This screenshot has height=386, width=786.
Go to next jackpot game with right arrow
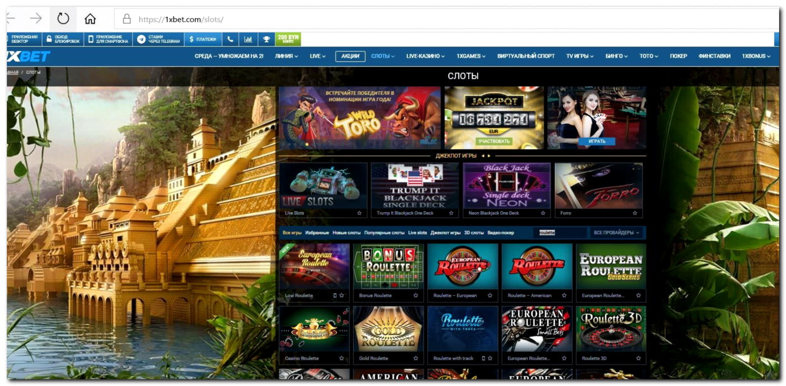pyautogui.click(x=489, y=156)
